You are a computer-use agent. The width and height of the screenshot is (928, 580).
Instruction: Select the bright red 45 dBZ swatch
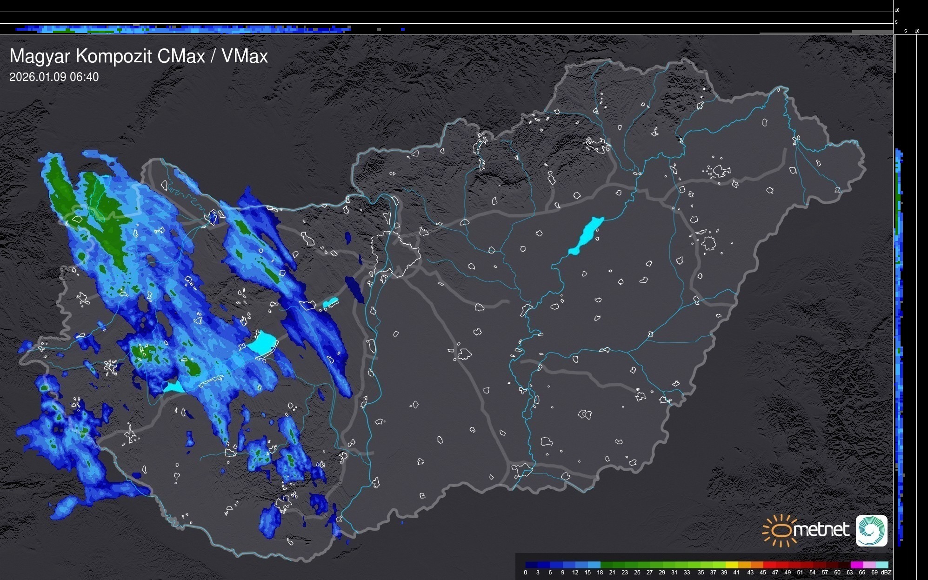pyautogui.click(x=769, y=565)
